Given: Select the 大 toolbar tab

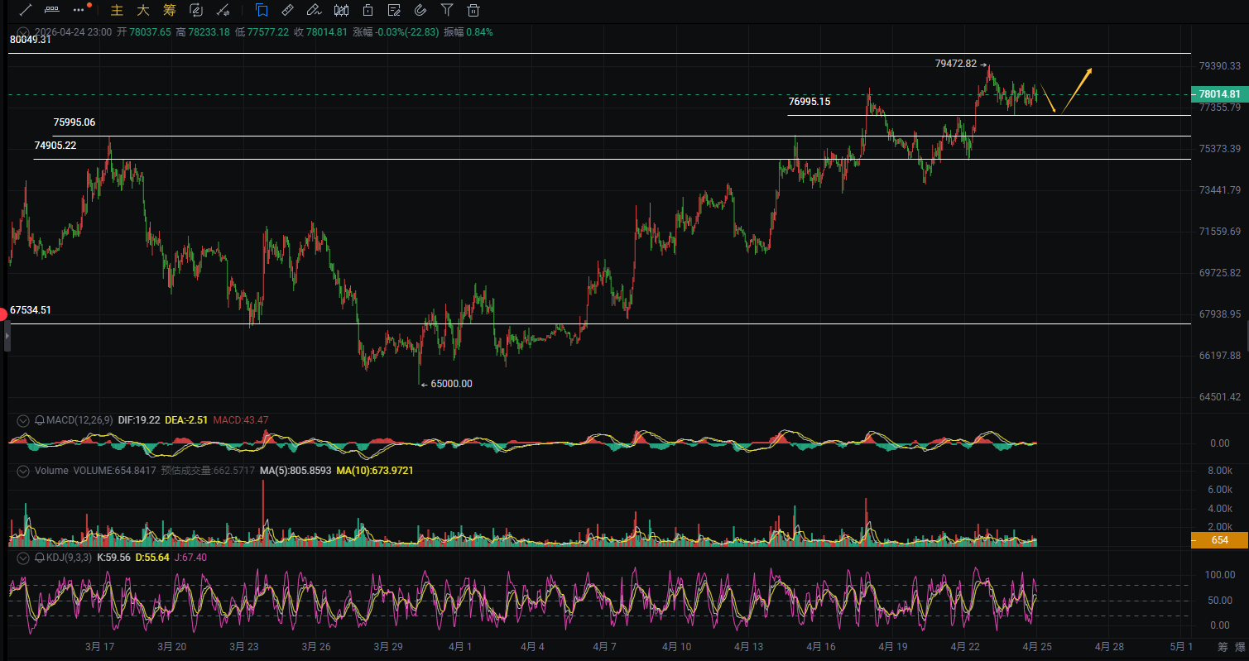Looking at the screenshot, I should click(x=143, y=11).
